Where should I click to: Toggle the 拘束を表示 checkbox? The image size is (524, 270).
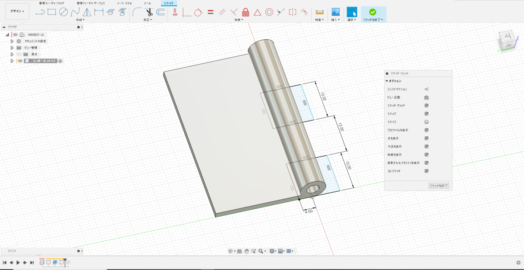pyautogui.click(x=426, y=155)
